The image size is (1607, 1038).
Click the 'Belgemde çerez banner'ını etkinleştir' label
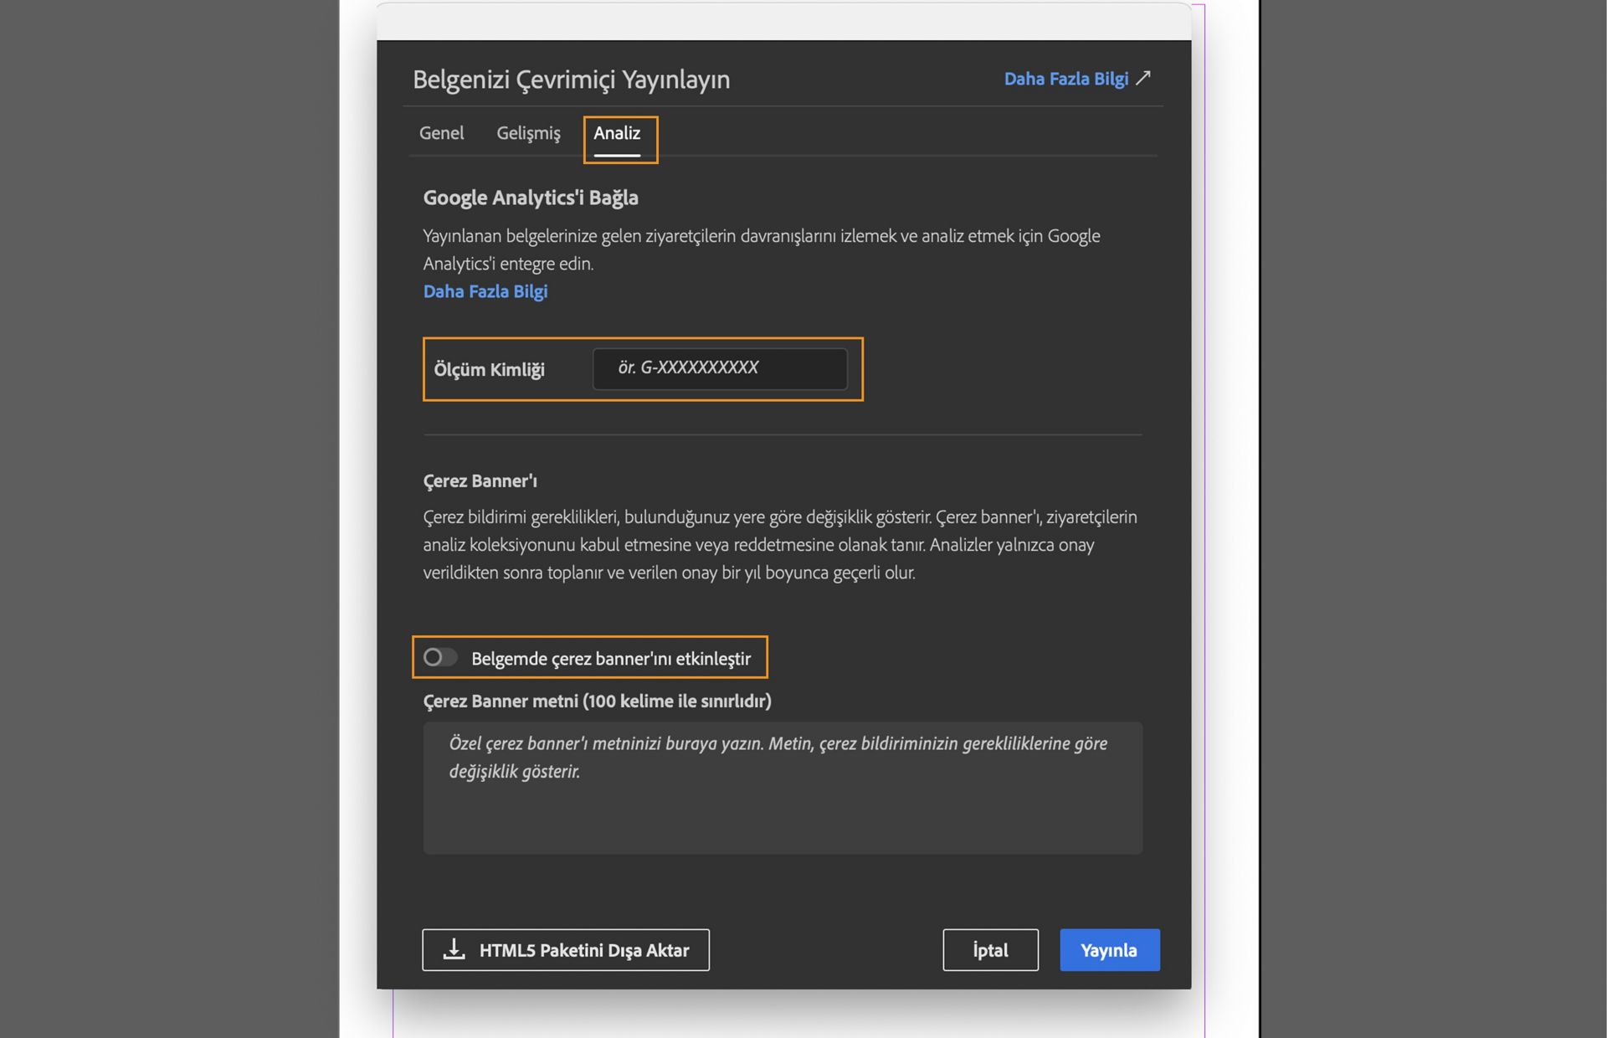pos(610,659)
